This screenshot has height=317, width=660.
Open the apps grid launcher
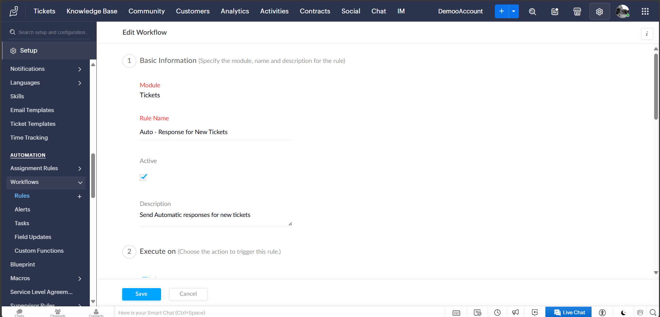pos(645,11)
